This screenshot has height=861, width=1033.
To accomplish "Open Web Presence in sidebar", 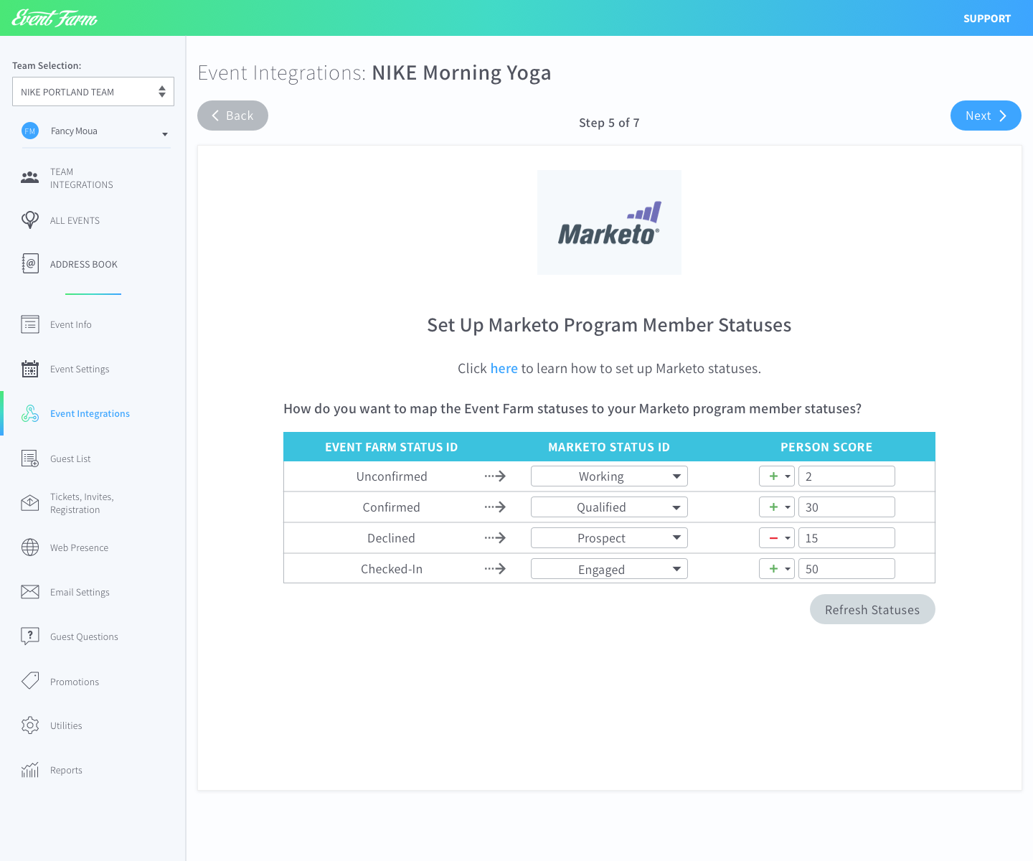I will (x=79, y=547).
